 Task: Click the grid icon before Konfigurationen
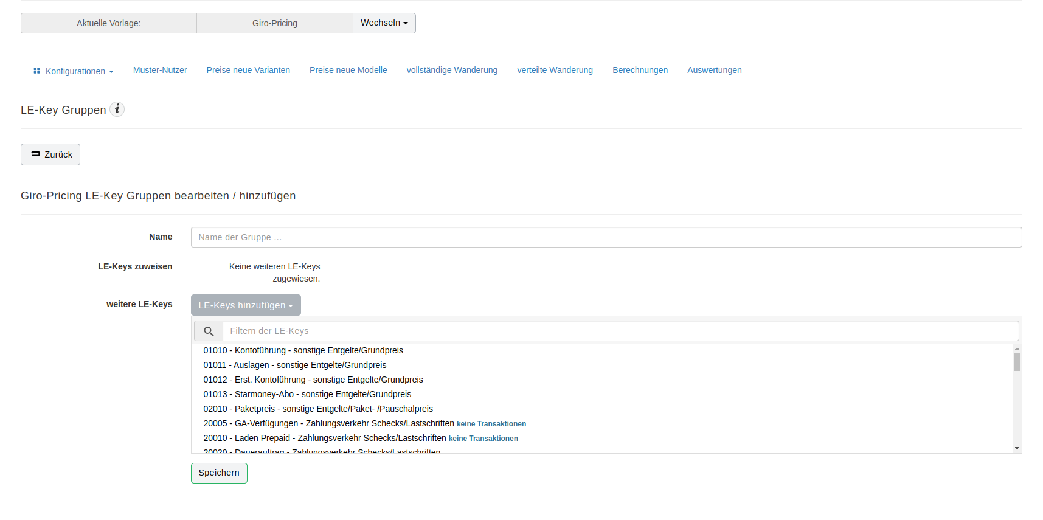point(36,71)
